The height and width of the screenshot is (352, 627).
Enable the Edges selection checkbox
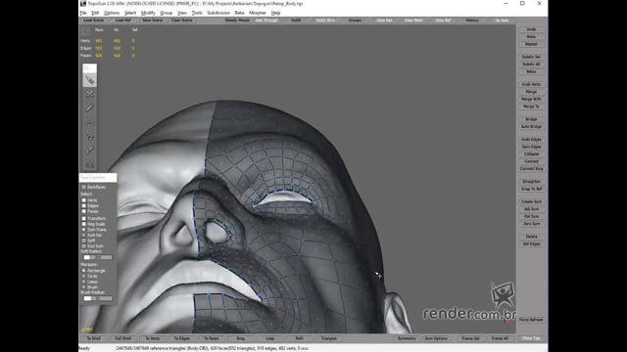(84, 205)
